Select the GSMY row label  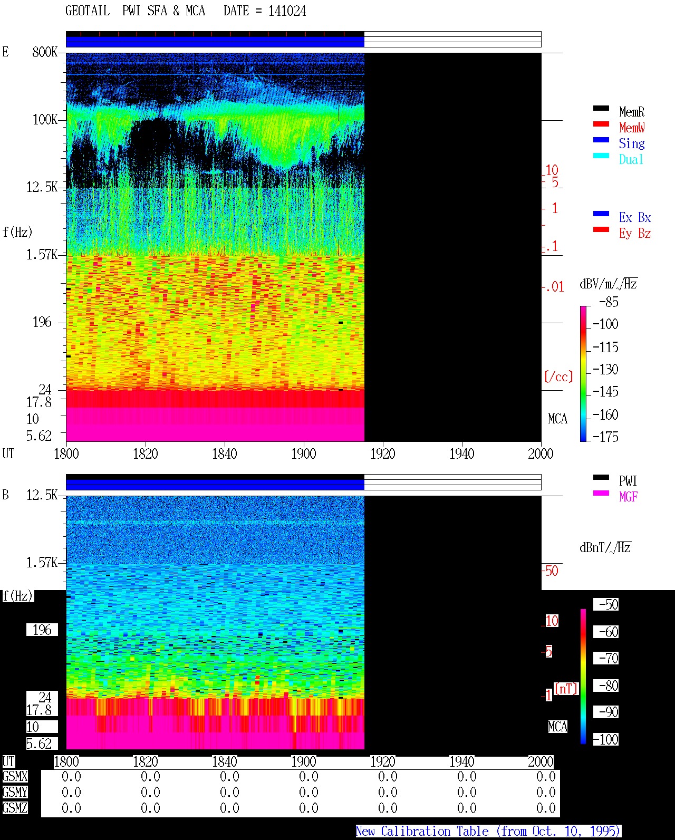click(x=15, y=792)
